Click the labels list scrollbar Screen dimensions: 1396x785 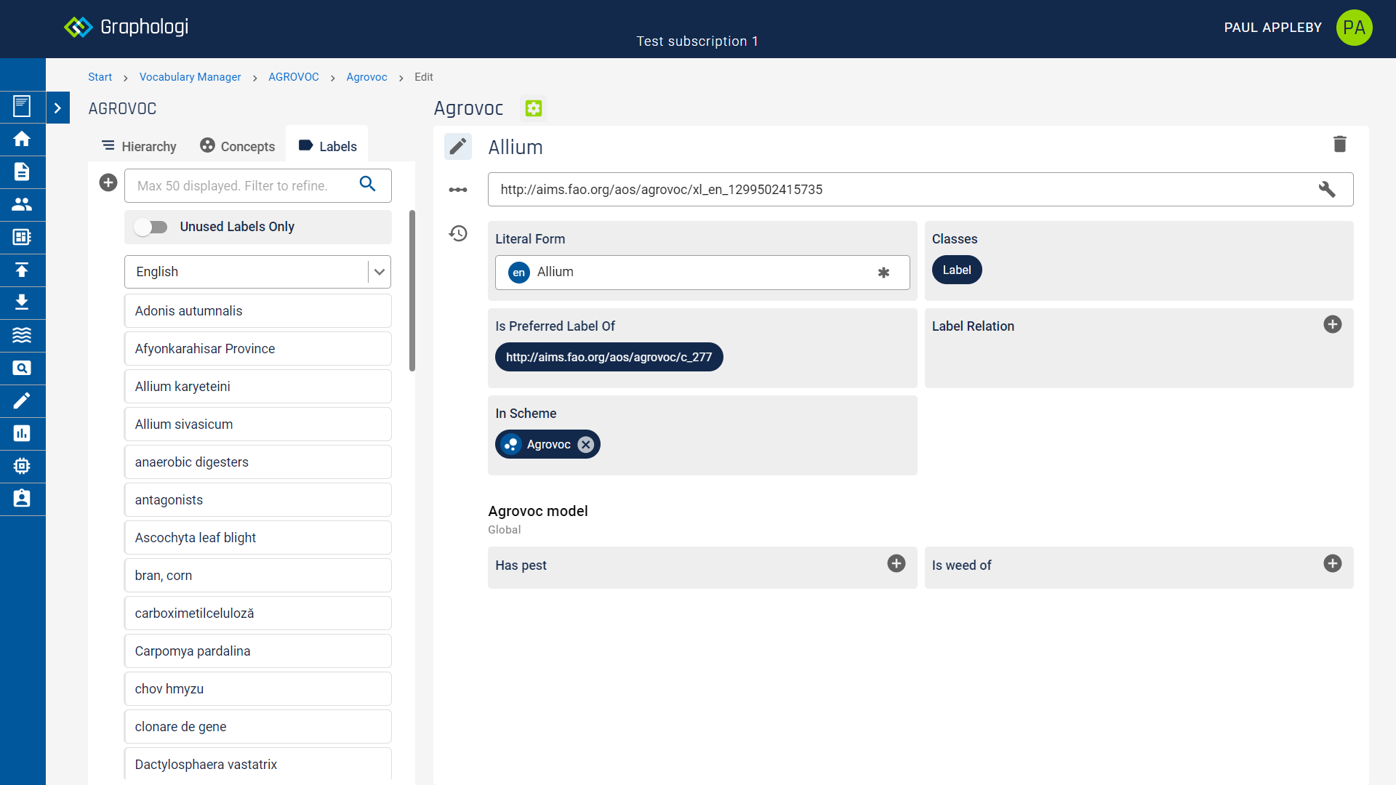click(x=412, y=291)
